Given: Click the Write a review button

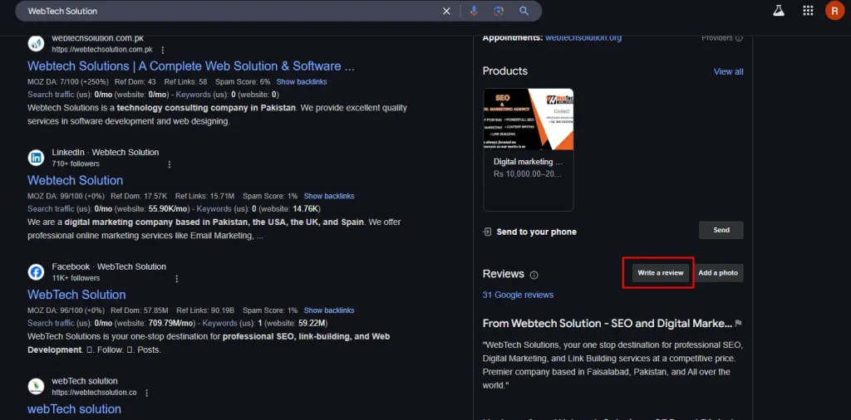Looking at the screenshot, I should (661, 272).
